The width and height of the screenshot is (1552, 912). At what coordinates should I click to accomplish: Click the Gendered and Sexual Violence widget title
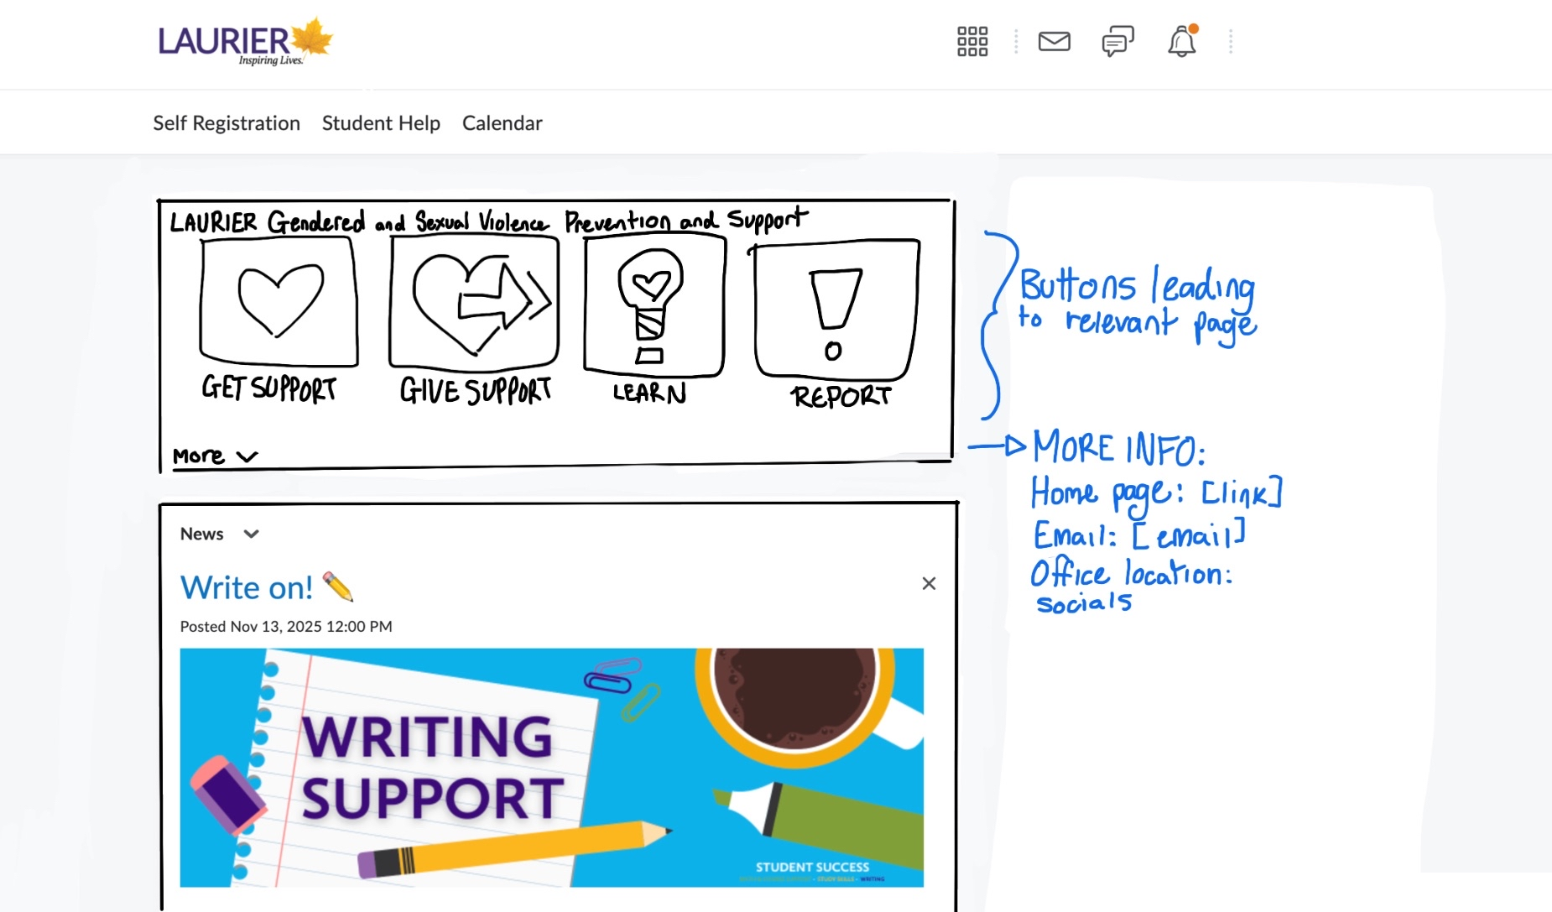coord(488,221)
